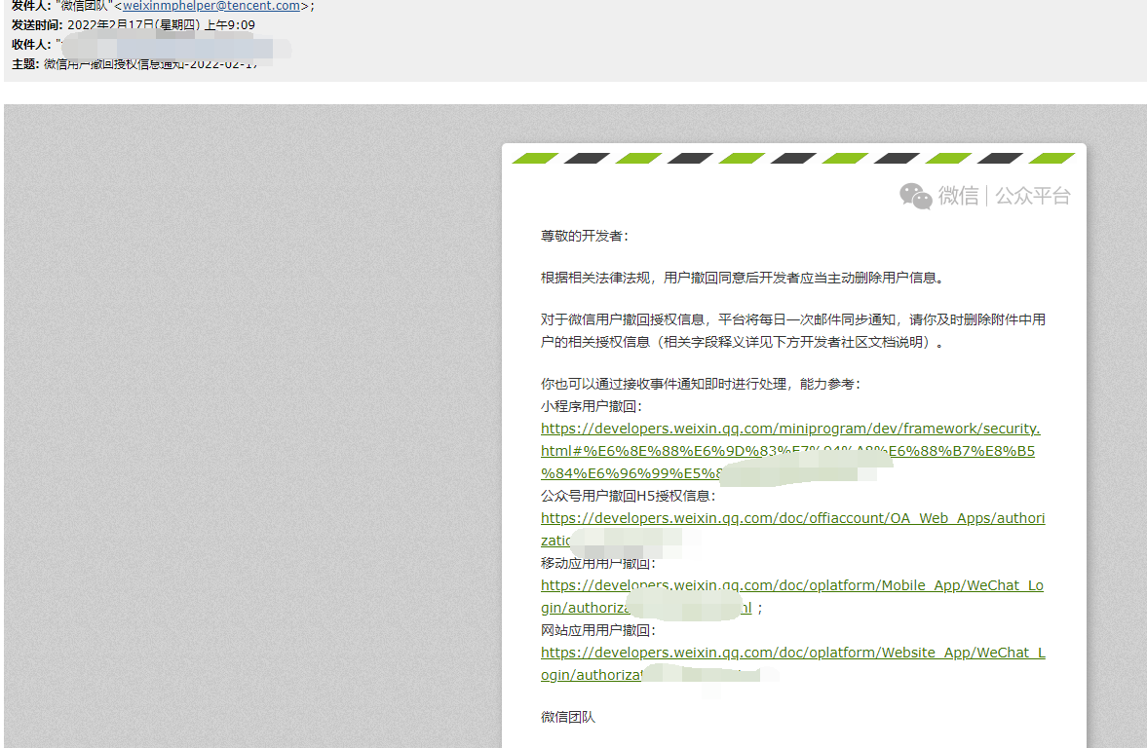Click the send time 2022年2月17日 text

161,25
